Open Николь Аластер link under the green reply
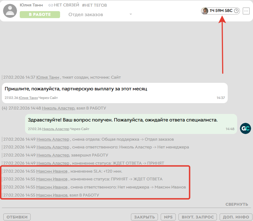This screenshot has height=221, width=253. click(56, 129)
